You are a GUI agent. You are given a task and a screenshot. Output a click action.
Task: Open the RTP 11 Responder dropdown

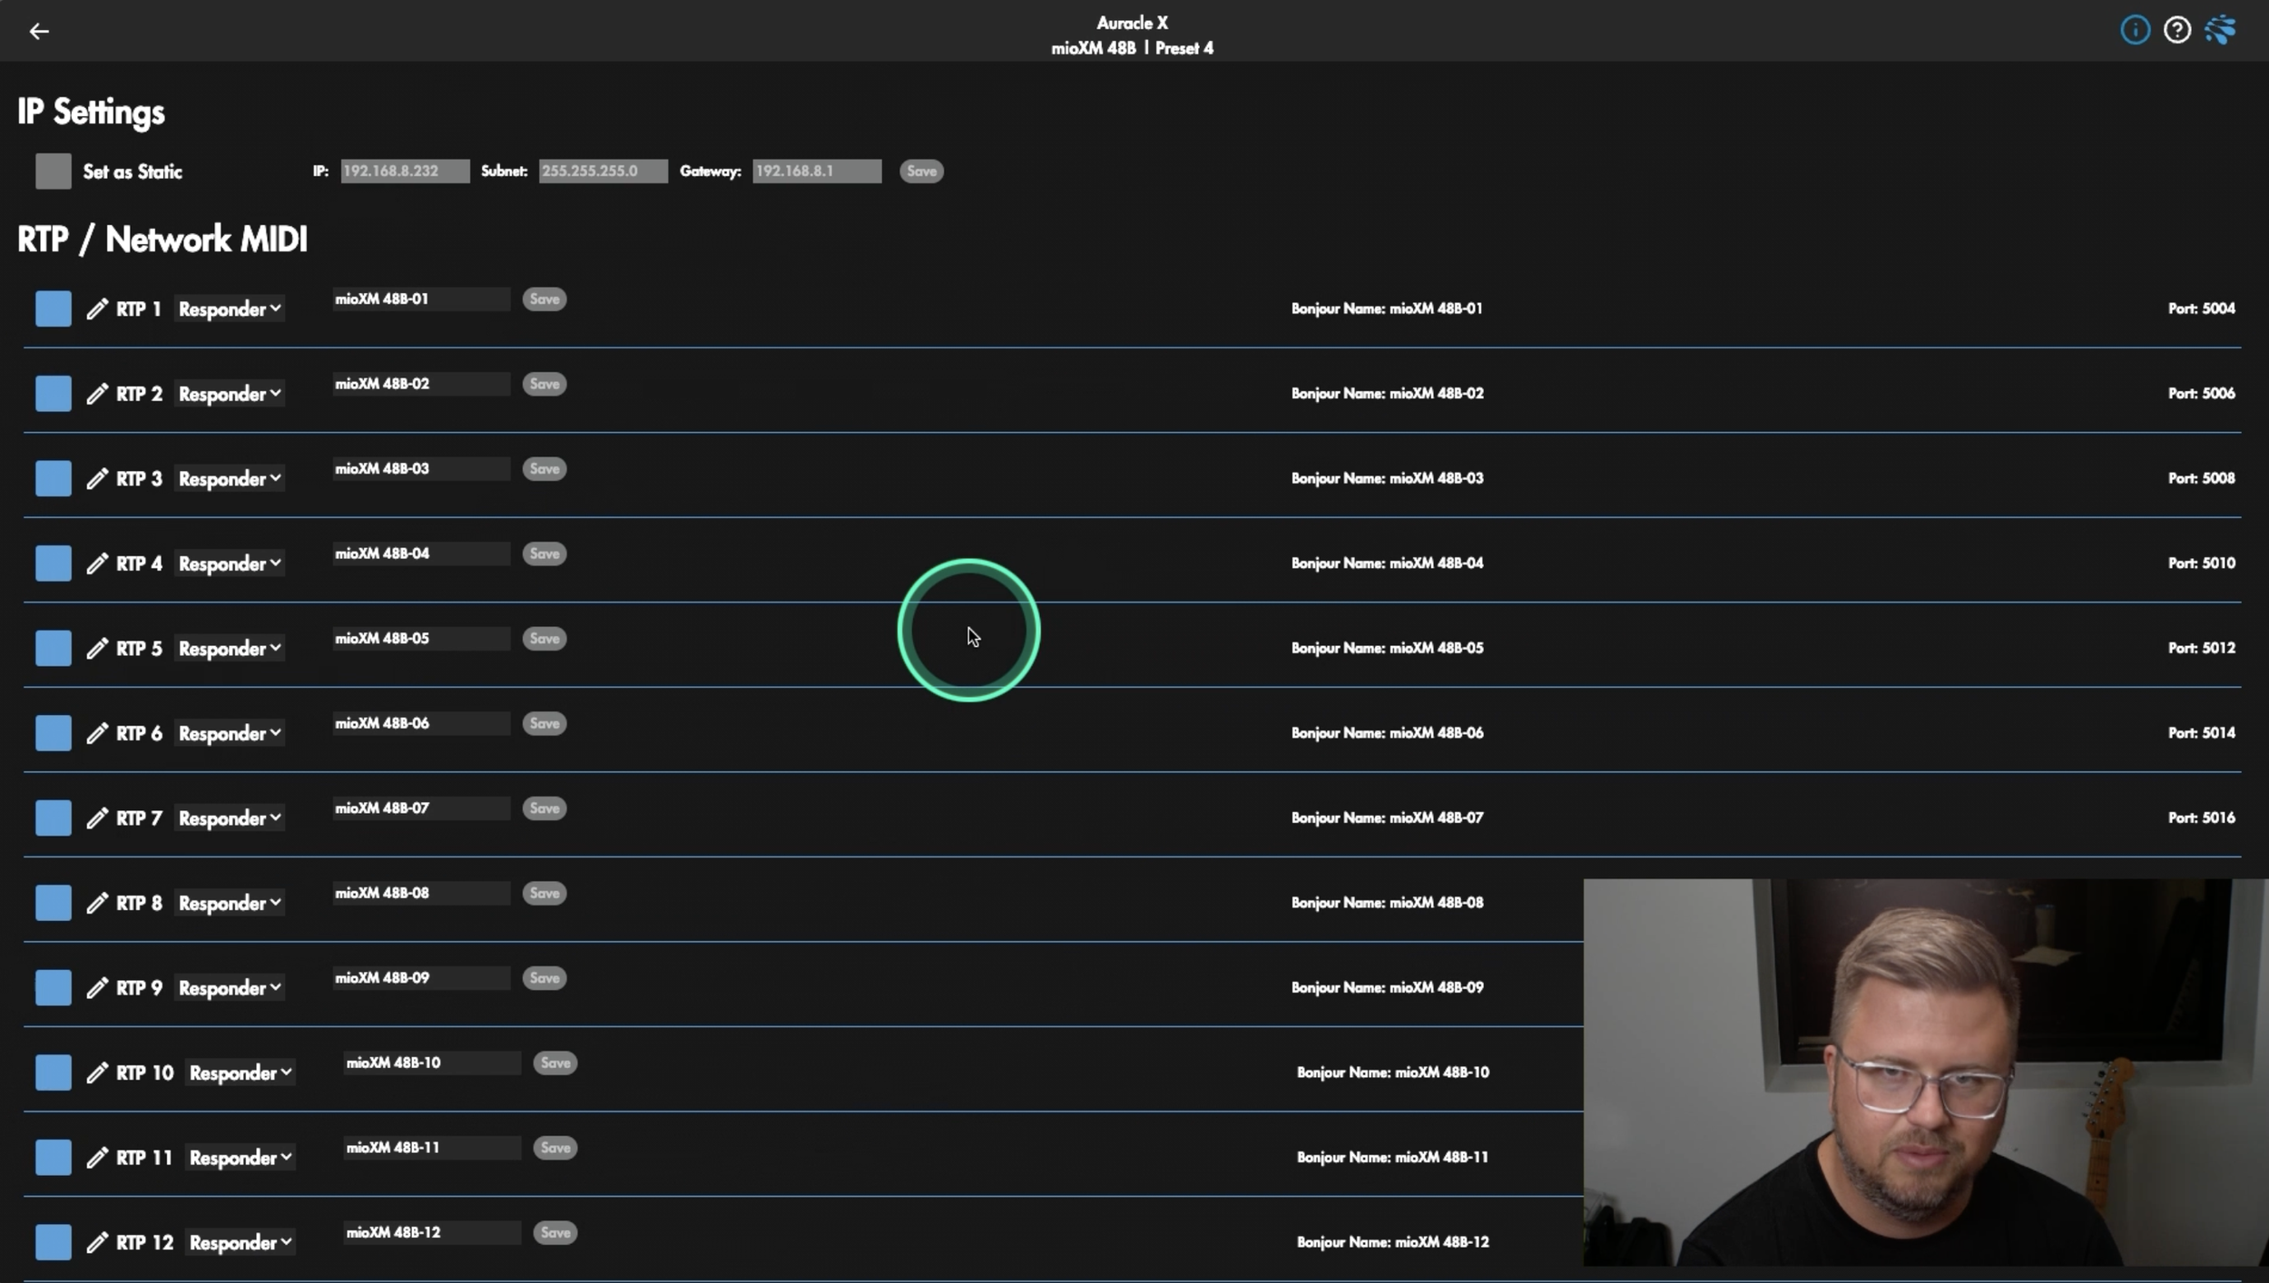[x=241, y=1158]
